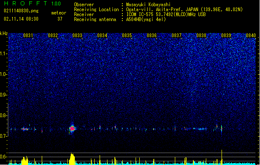This screenshot has width=260, height=165.
Task: Click the Receiving Location label
Action: pos(96,9)
